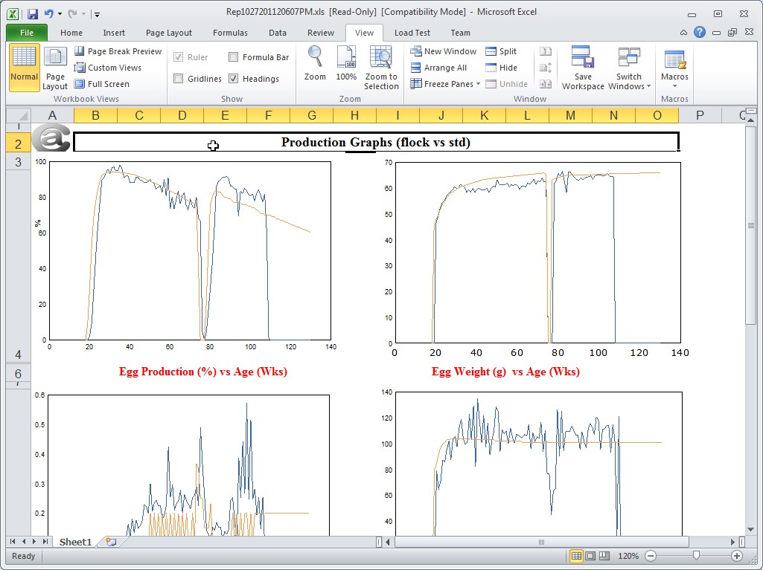Save workbook using Quick Access icon
The height and width of the screenshot is (570, 763).
pyautogui.click(x=32, y=13)
